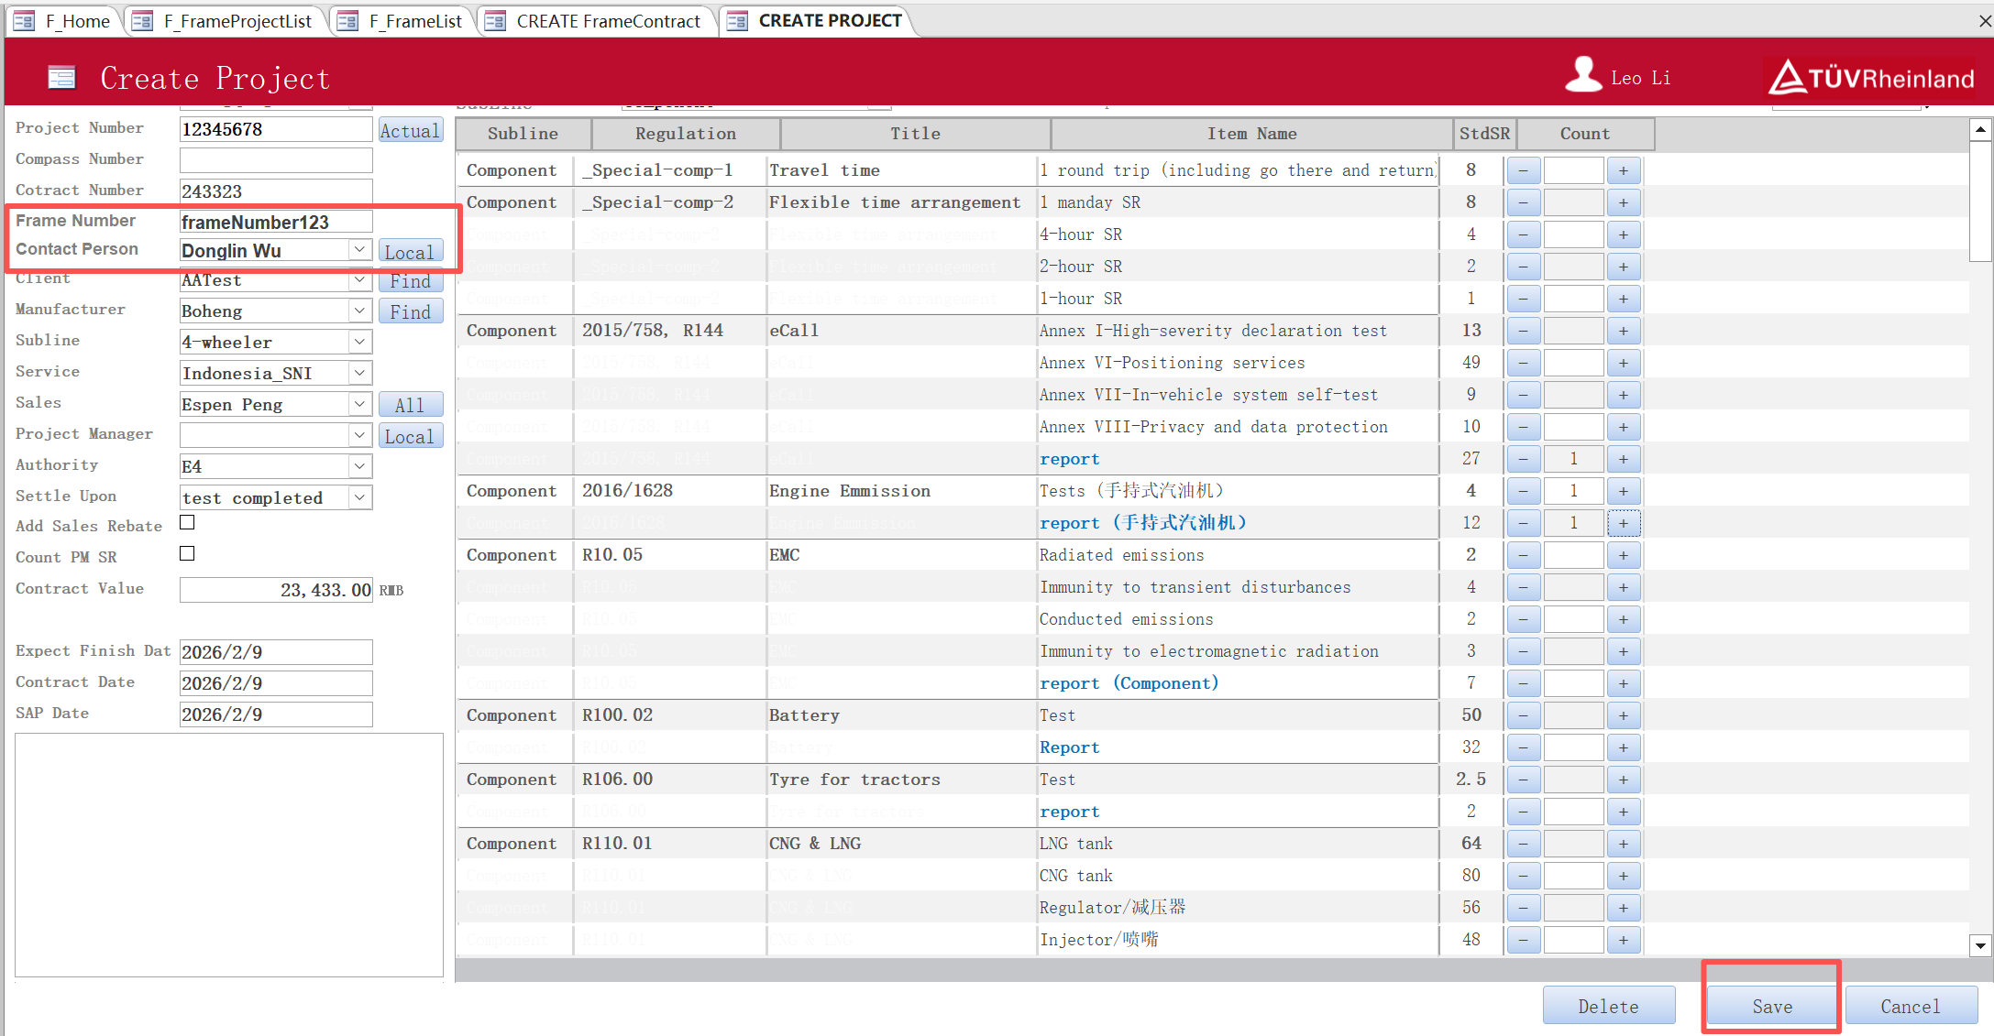Click the Save button

coord(1771,1006)
